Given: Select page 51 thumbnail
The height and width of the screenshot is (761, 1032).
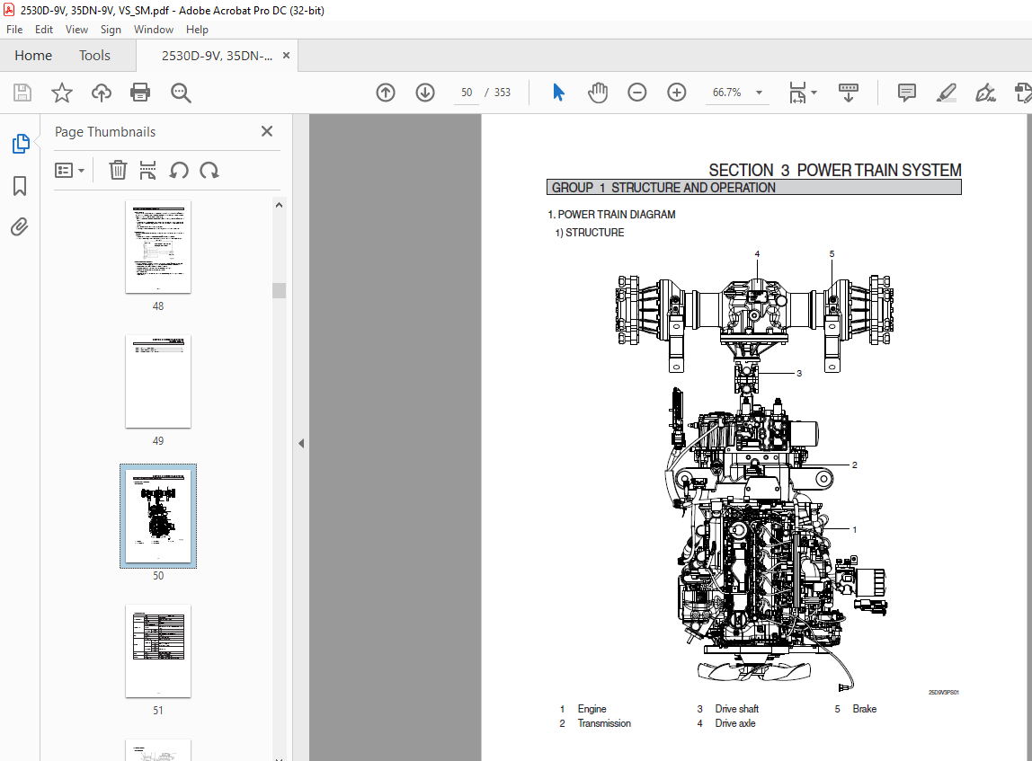Looking at the screenshot, I should pos(158,651).
